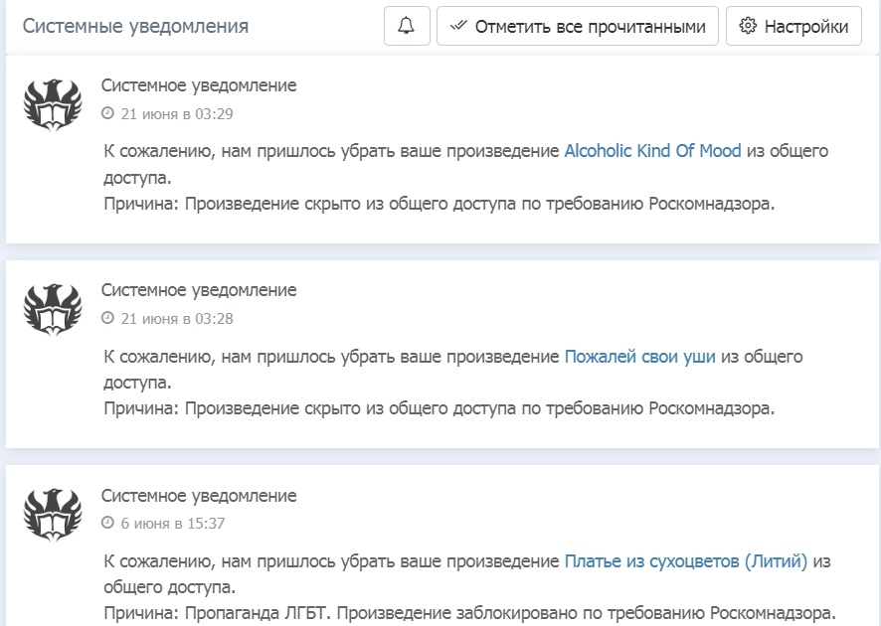Click avatar of the 6 июня notification
The image size is (881, 626).
tap(52, 515)
